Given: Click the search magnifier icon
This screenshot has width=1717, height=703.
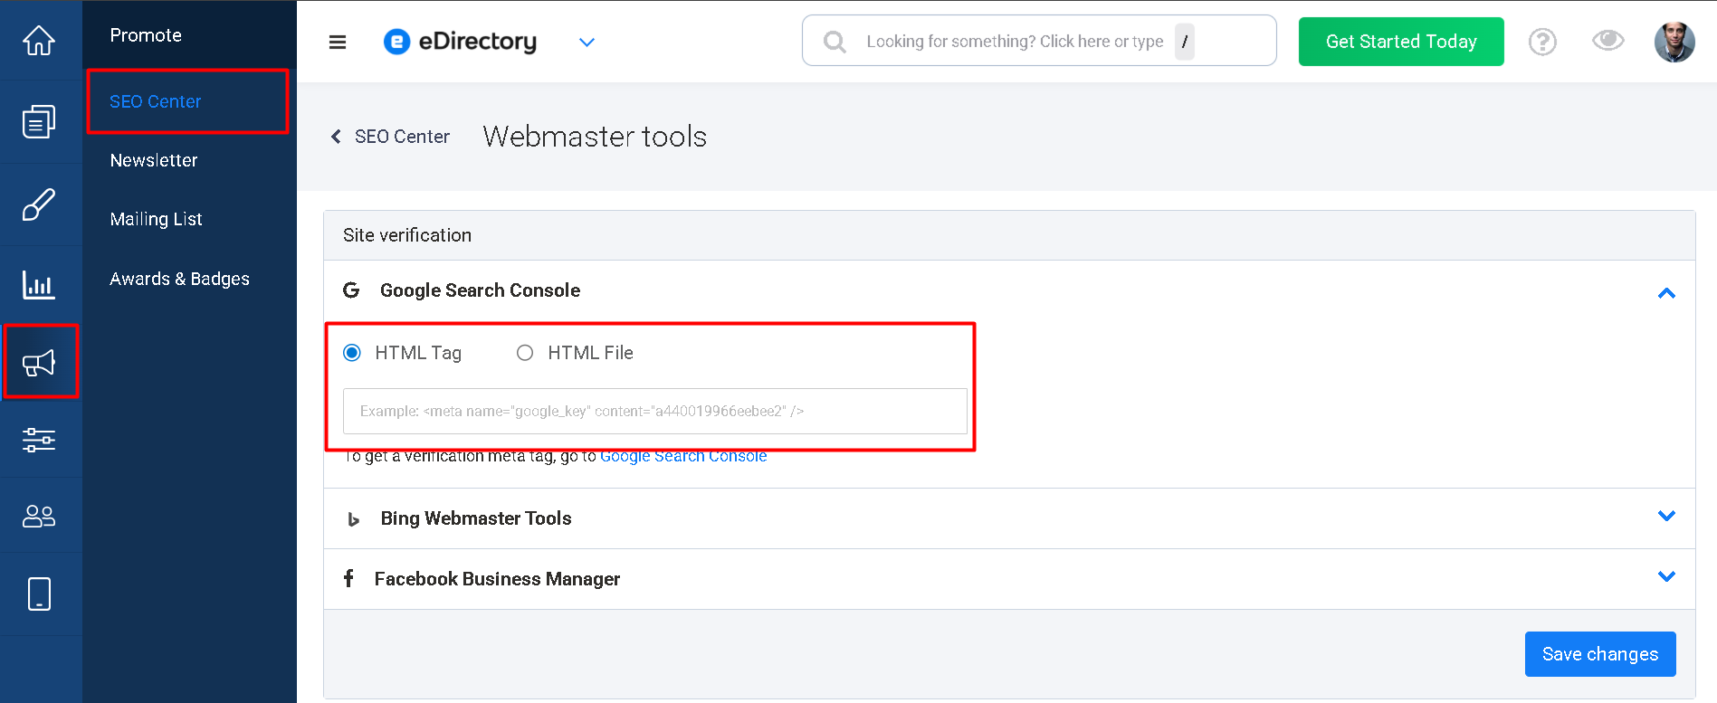Looking at the screenshot, I should pos(835,42).
